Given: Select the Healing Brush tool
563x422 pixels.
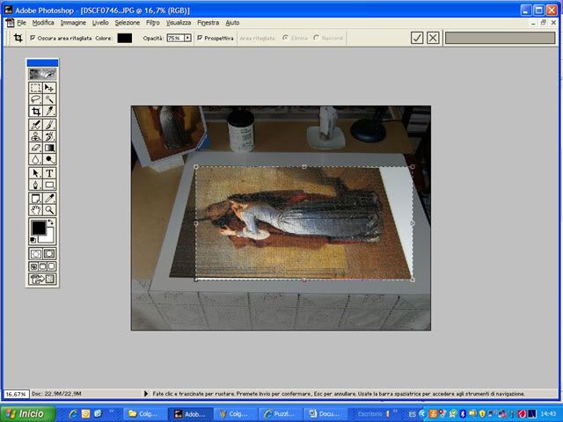Looking at the screenshot, I should [x=35, y=125].
